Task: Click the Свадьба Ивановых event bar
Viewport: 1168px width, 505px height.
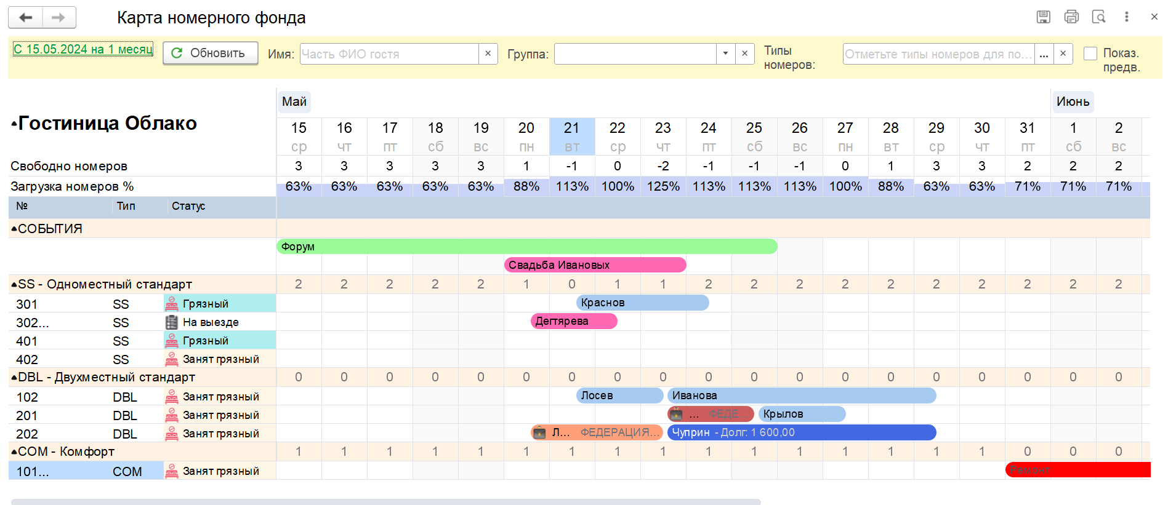Action: point(595,265)
